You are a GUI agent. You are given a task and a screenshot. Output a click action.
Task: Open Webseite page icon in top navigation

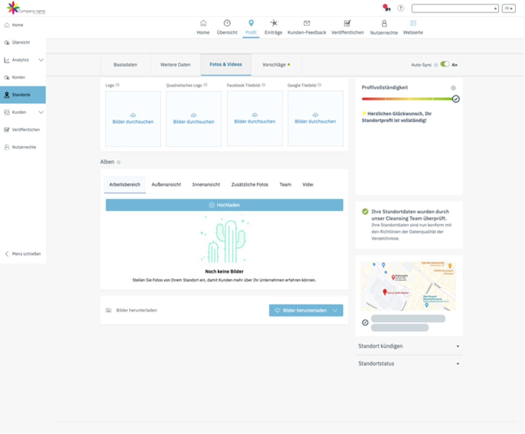[x=414, y=23]
